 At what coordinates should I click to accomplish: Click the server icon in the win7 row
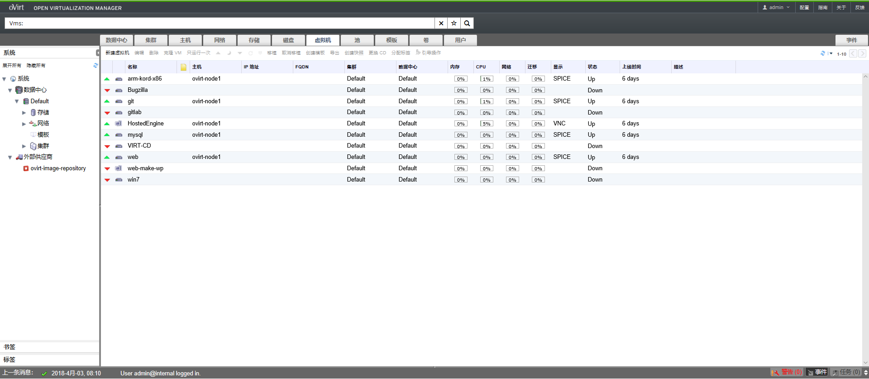pyautogui.click(x=119, y=180)
